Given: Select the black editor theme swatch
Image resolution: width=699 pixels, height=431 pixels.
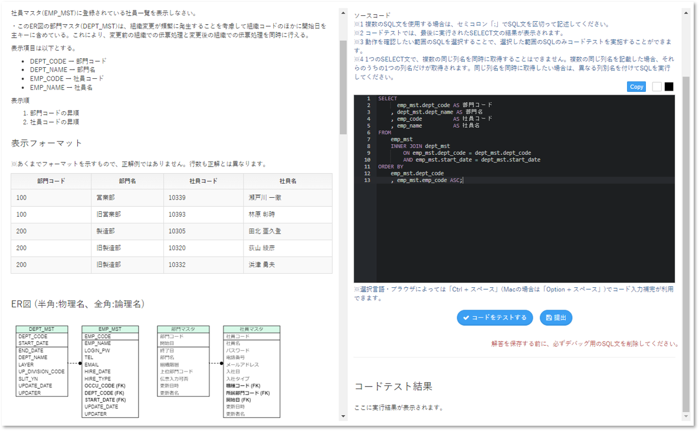Looking at the screenshot, I should (669, 87).
